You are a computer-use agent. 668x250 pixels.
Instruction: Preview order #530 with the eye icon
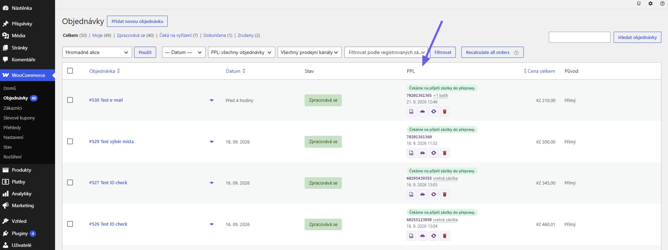(x=212, y=100)
